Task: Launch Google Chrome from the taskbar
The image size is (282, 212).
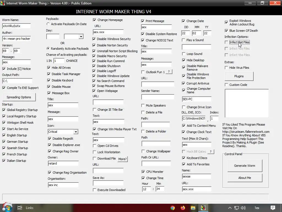Action: pos(173,208)
